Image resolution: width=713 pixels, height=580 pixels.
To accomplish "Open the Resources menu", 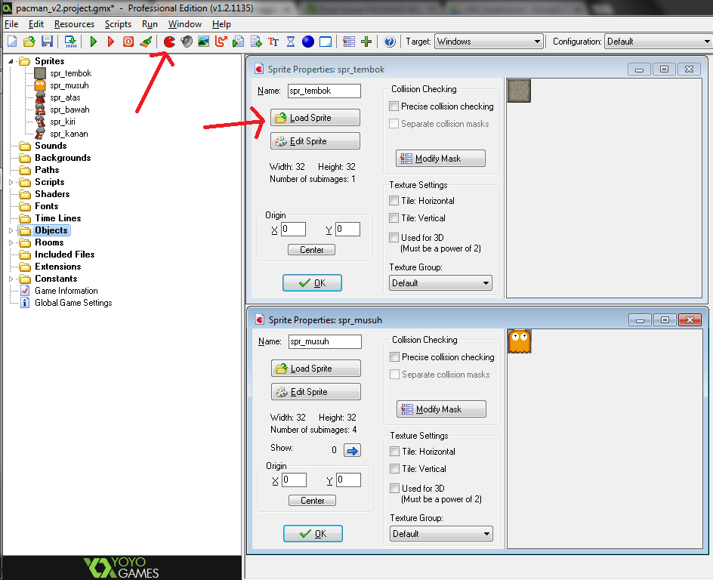I will 74,23.
